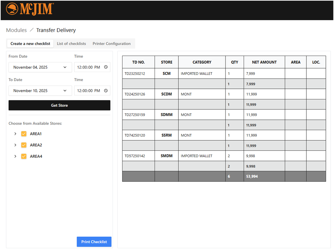Uncheck the AREA1 checkbox
Viewport: 334px width, 252px height.
pos(24,134)
